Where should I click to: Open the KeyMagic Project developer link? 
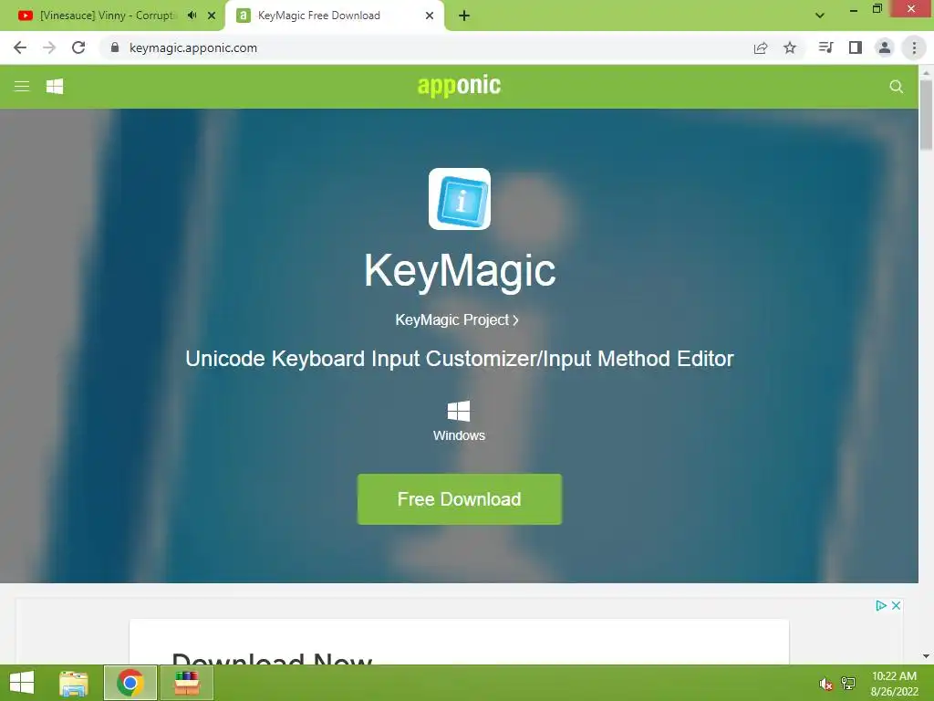click(x=457, y=320)
